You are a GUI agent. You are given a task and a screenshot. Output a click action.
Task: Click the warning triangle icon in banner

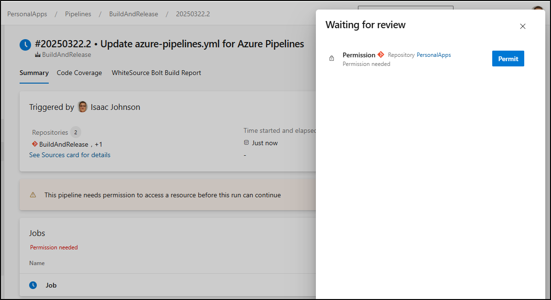(33, 194)
